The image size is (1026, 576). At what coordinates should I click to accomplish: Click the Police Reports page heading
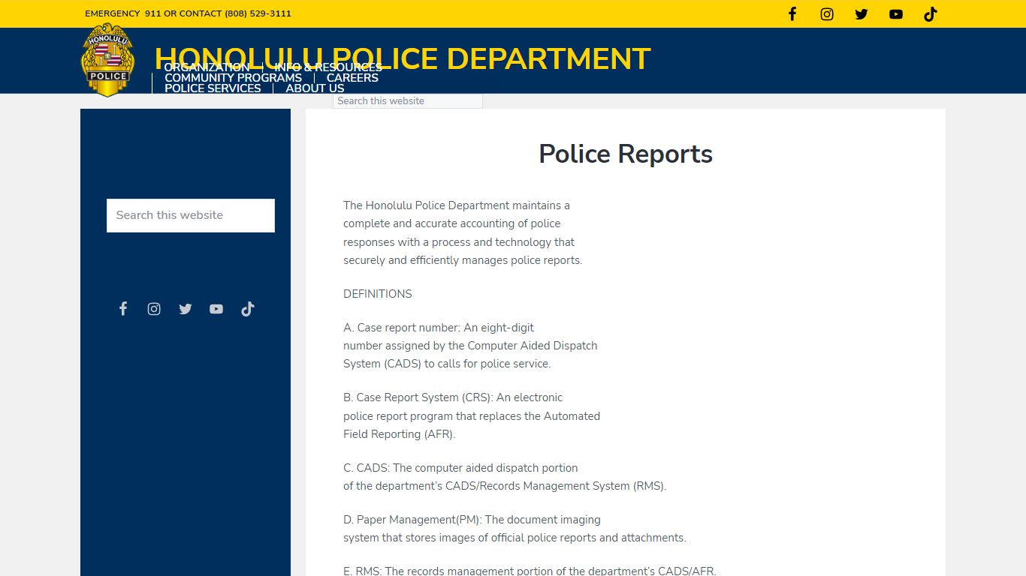click(626, 154)
